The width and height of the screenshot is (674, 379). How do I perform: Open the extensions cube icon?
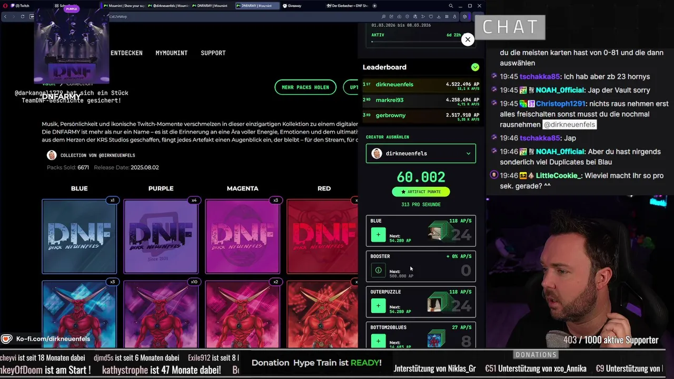464,16
